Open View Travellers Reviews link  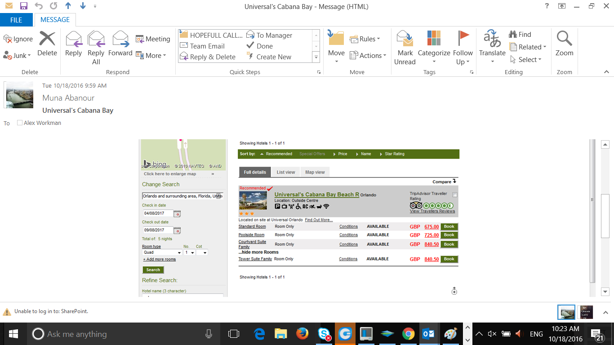432,211
